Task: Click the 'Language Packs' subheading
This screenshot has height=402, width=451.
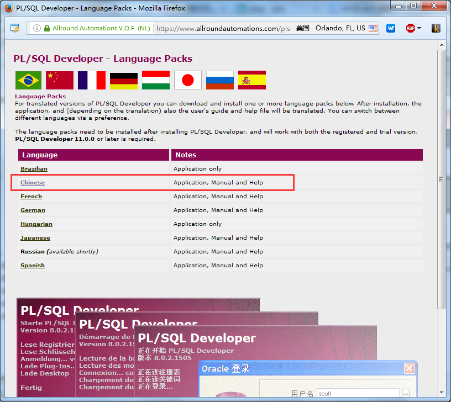Action: (x=40, y=96)
